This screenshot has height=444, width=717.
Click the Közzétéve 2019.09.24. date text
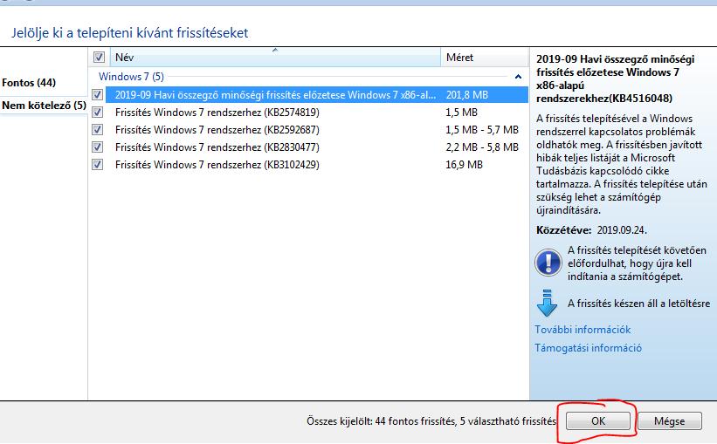point(592,229)
